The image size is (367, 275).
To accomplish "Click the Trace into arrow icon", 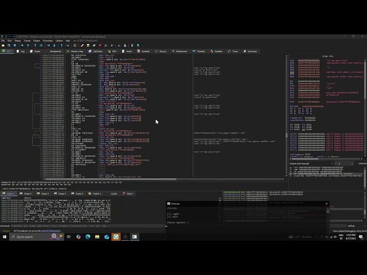I will tap(48, 45).
